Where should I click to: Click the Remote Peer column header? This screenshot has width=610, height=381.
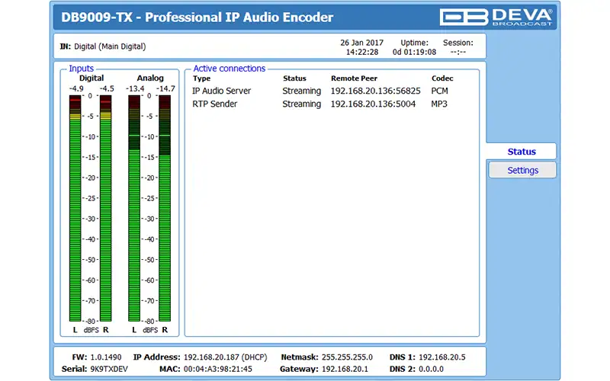click(x=354, y=78)
